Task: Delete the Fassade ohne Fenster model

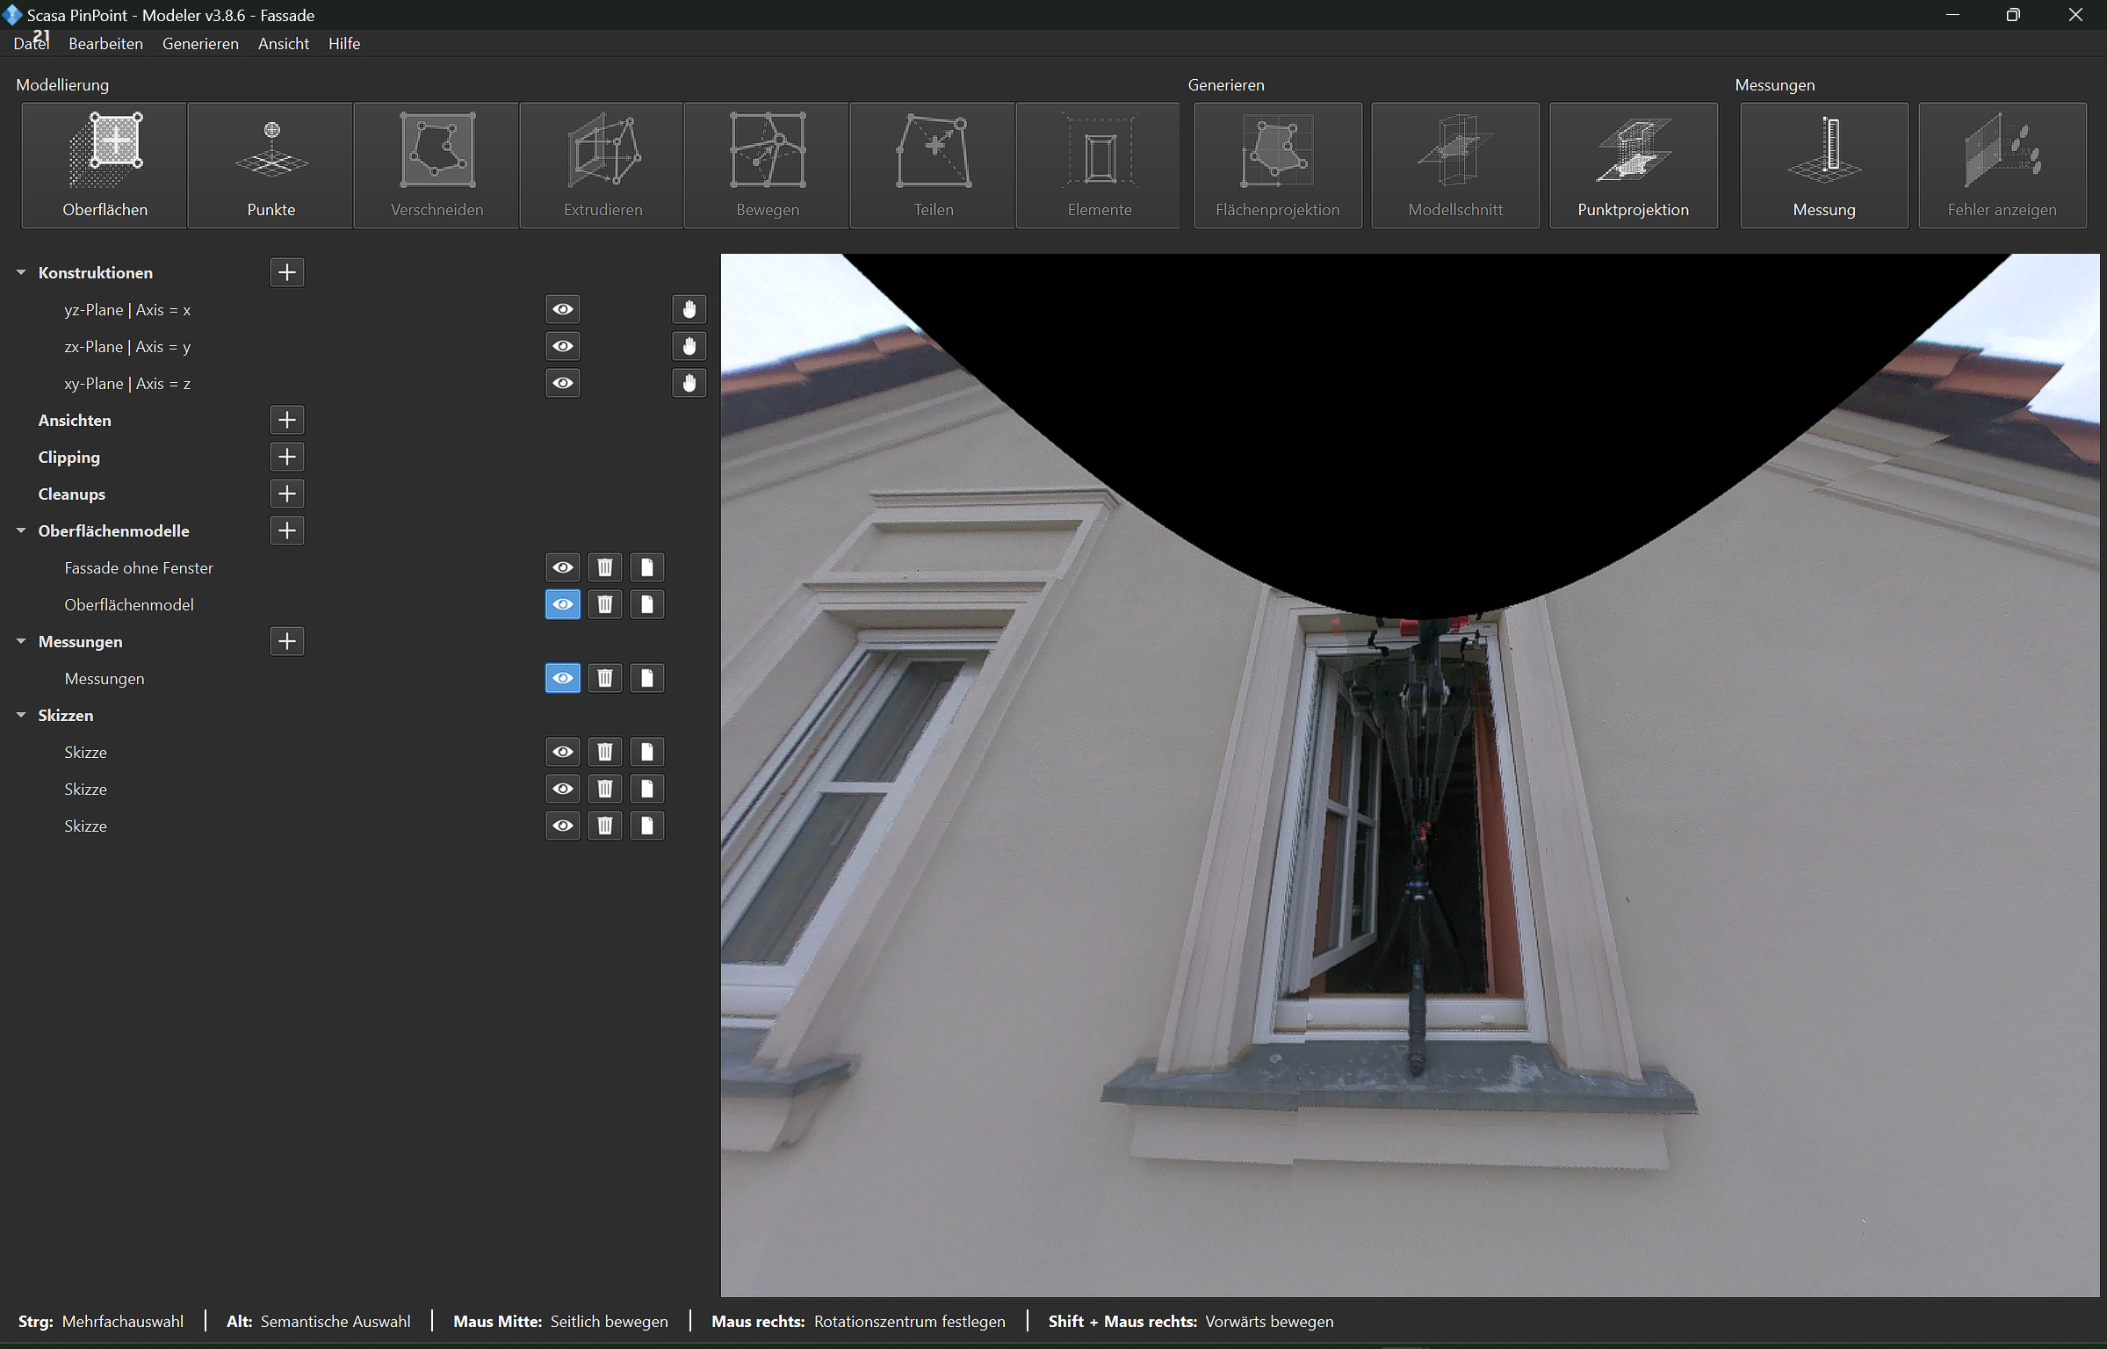Action: tap(604, 567)
